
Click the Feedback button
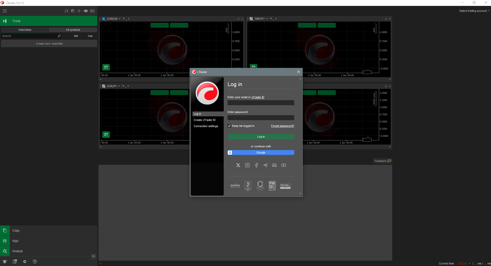[x=382, y=161]
